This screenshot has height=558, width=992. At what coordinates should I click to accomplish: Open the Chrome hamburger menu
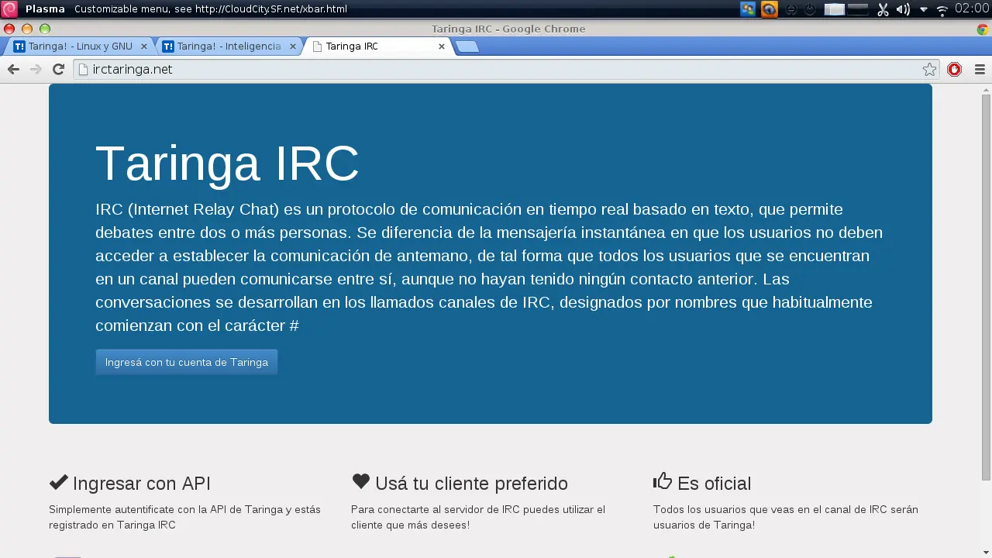tap(980, 70)
